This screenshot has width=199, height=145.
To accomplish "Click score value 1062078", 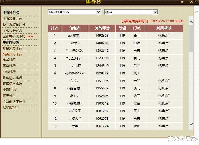I will pyautogui.click(x=102, y=118).
